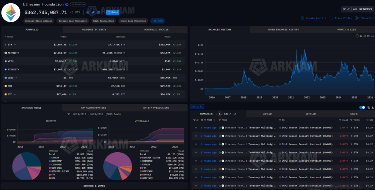This screenshot has height=190, width=375.
Task: Switch to the Portfolio Archive tab
Action: point(156,29)
